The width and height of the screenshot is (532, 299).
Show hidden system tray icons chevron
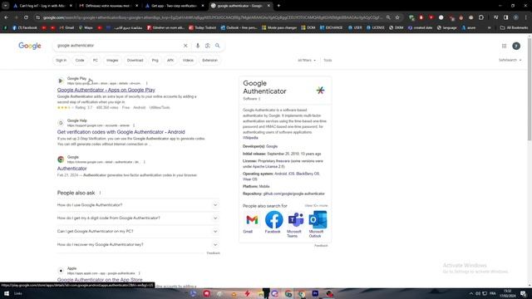tap(471, 293)
